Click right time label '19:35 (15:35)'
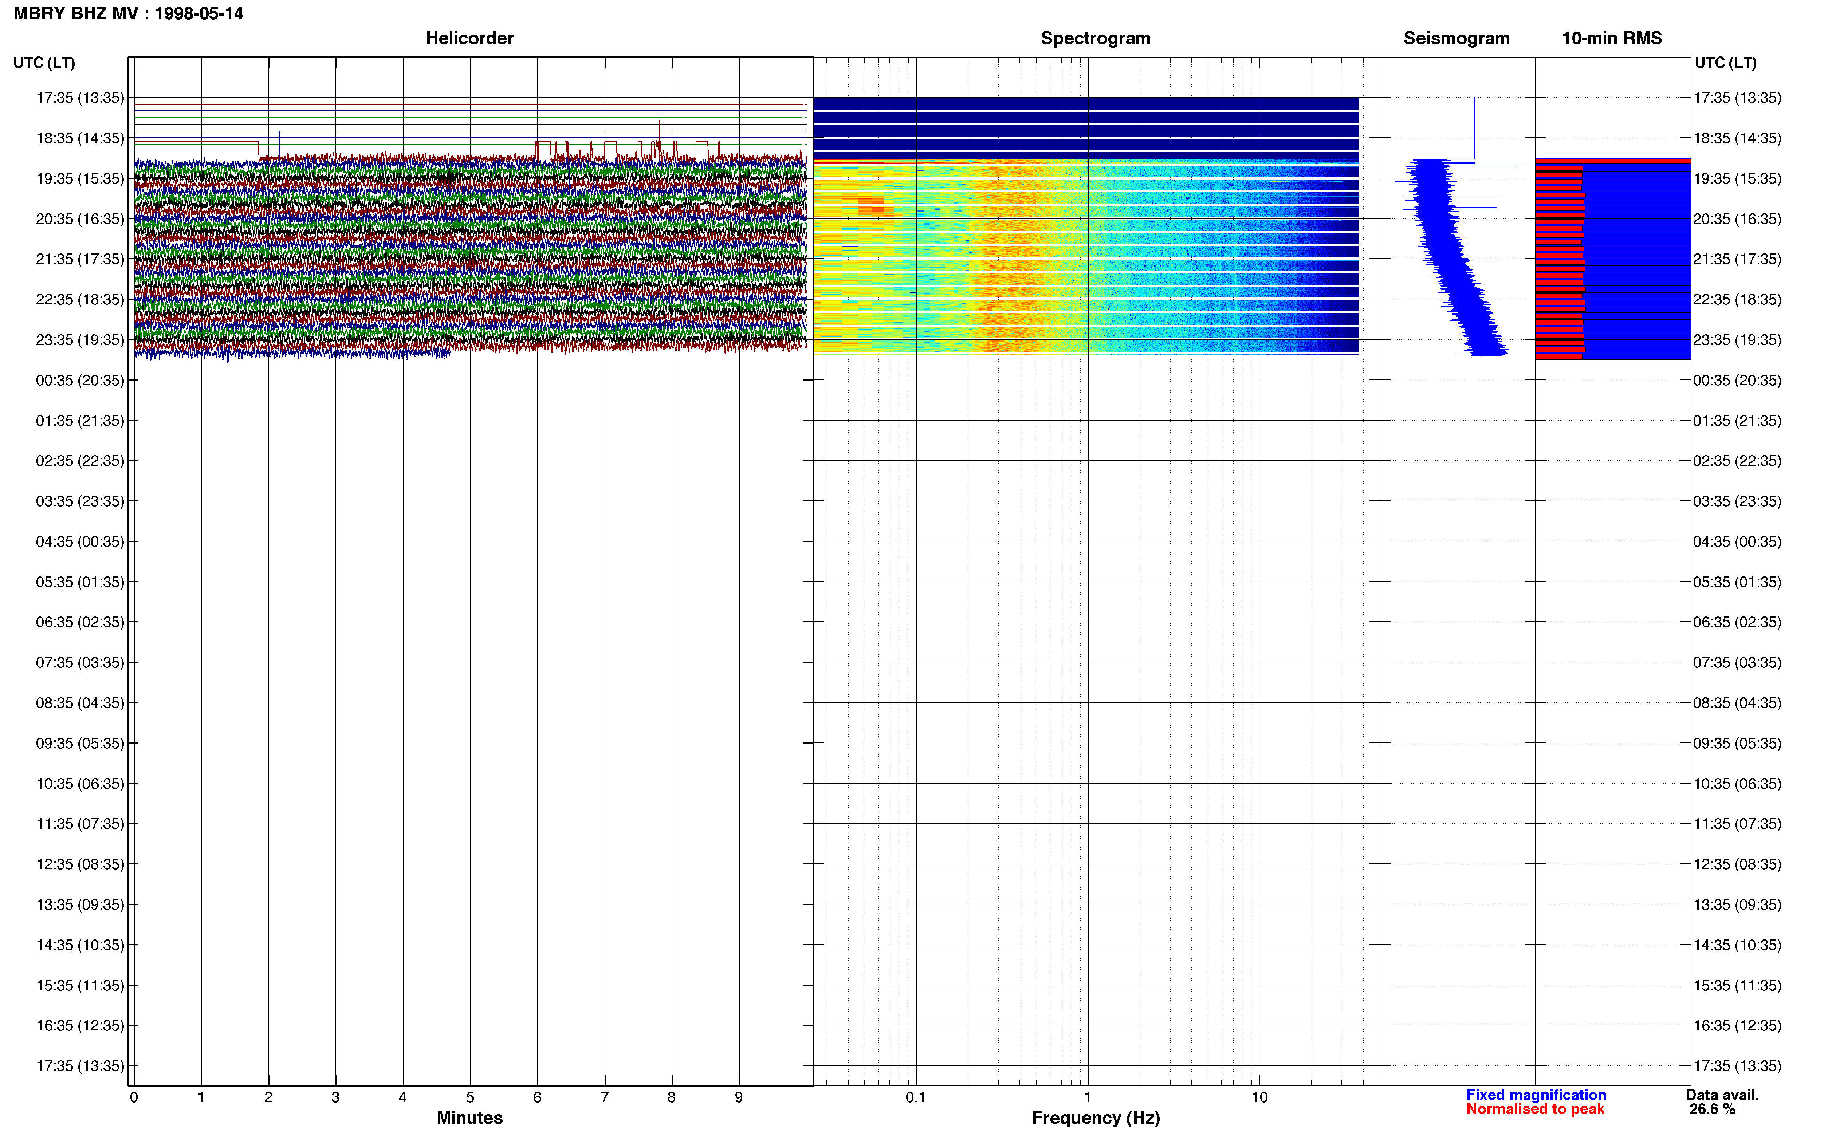1828x1143 pixels. pos(1737,178)
